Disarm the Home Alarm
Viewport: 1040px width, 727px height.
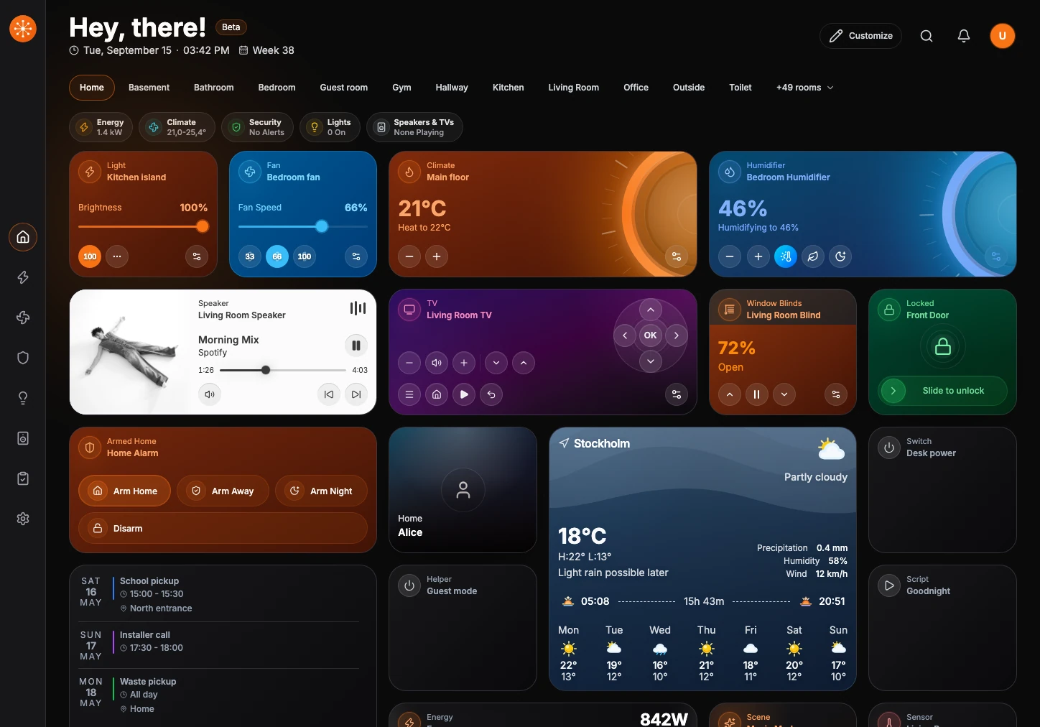tap(223, 529)
